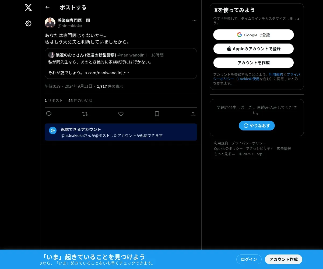323x269 pixels.
Task: View the 44 件のいいね list
Action: click(x=80, y=100)
